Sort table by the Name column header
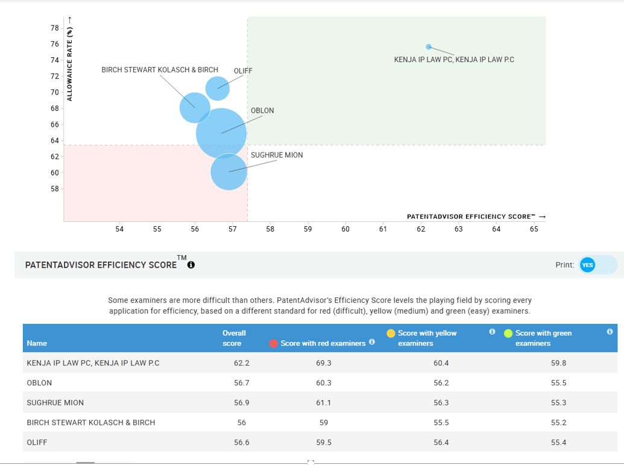Viewport: 624px width, 465px height. coord(37,343)
